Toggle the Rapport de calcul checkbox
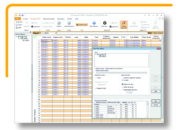The height and width of the screenshot is (130, 181). click(x=122, y=84)
